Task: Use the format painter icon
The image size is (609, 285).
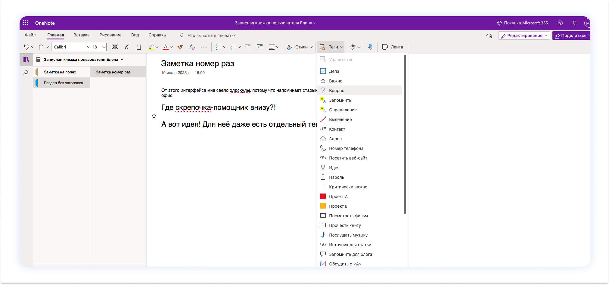Action: (180, 47)
